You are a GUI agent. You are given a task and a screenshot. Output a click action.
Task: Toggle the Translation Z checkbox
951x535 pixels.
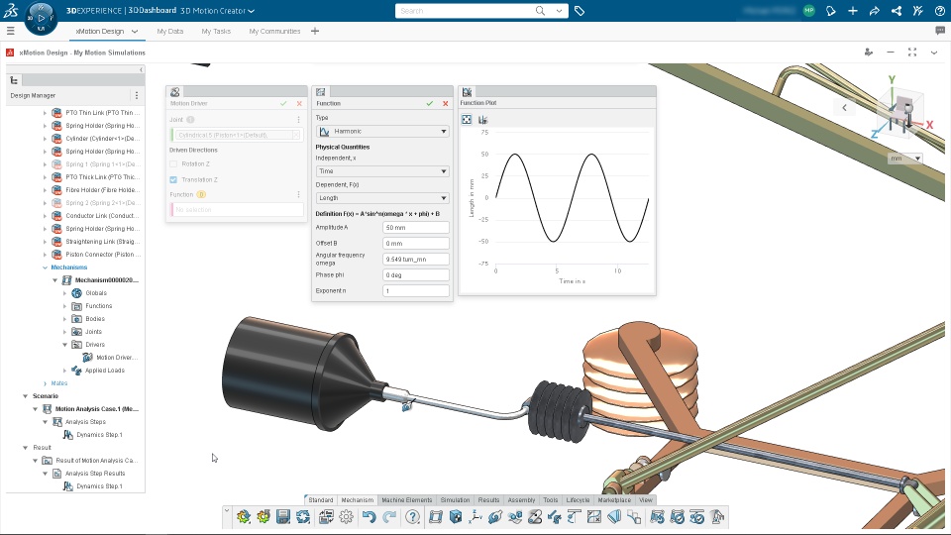173,179
